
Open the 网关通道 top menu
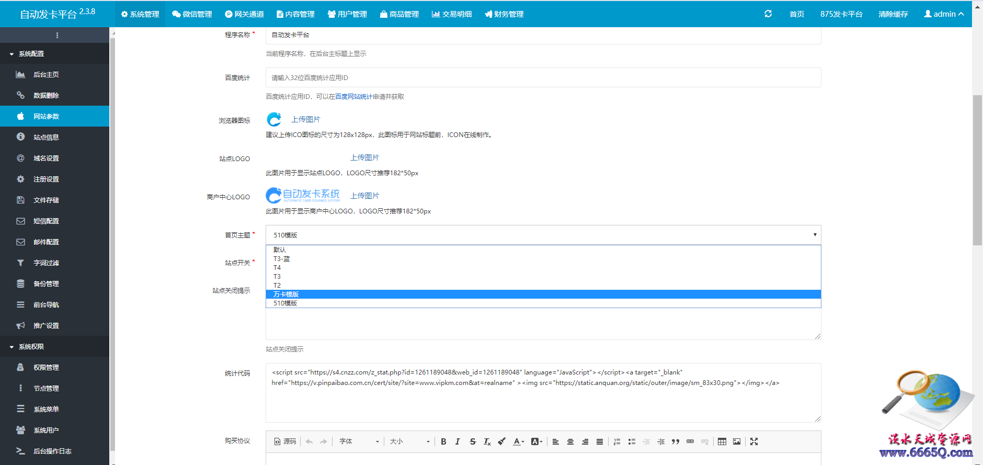point(244,14)
